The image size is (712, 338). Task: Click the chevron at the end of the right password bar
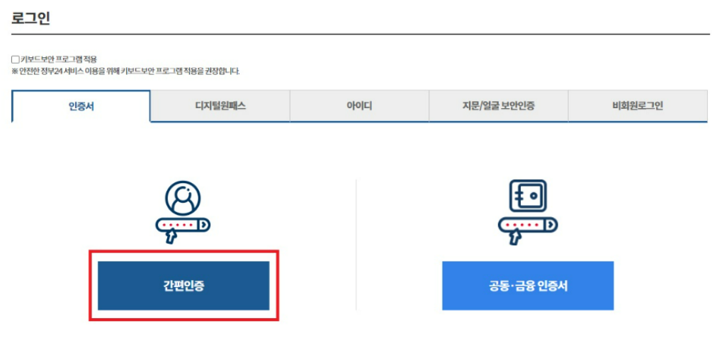pyautogui.click(x=550, y=225)
